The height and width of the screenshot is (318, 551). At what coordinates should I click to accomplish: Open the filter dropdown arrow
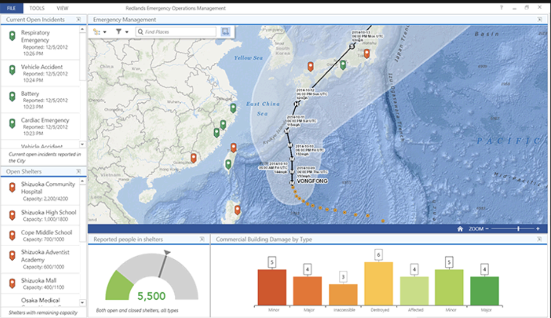tap(126, 31)
